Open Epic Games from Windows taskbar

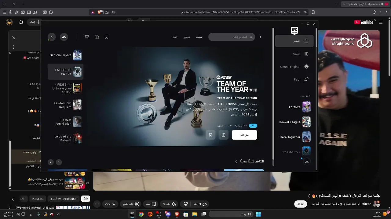pos(132,214)
